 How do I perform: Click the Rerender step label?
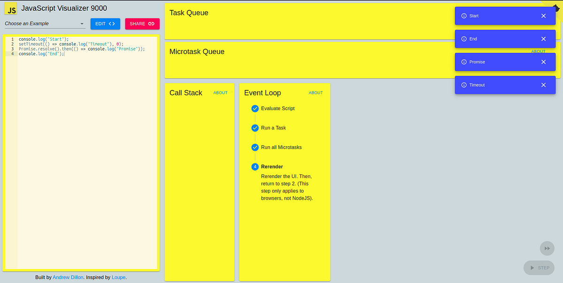(x=272, y=167)
